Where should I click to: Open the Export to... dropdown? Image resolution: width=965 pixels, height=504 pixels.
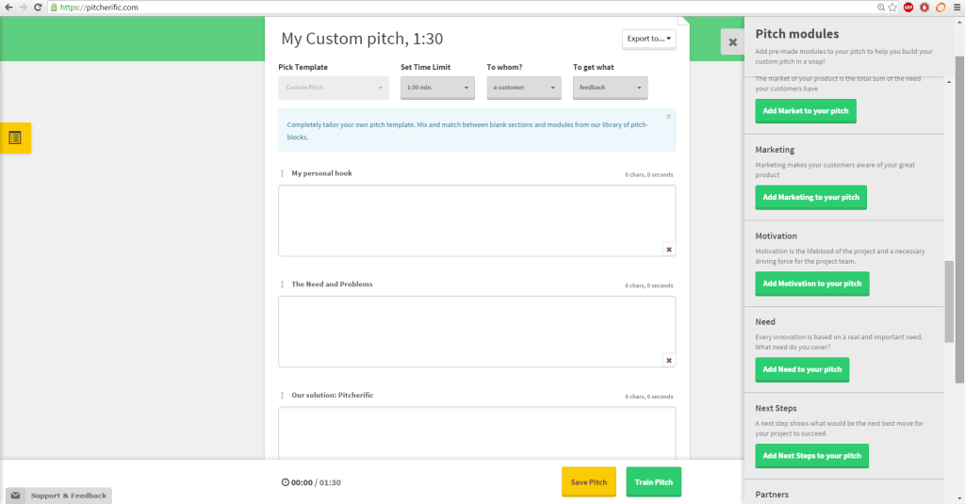[648, 39]
